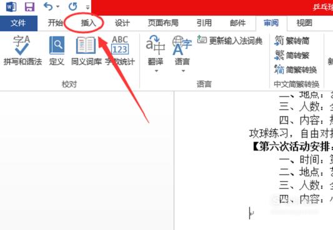This screenshot has width=333, height=230.
Task: Click the 【第六次活动安排 heading text
Action: pos(292,147)
